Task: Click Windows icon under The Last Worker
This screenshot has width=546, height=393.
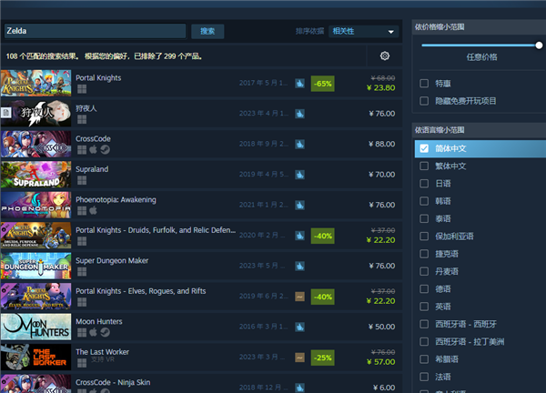Action: point(82,363)
